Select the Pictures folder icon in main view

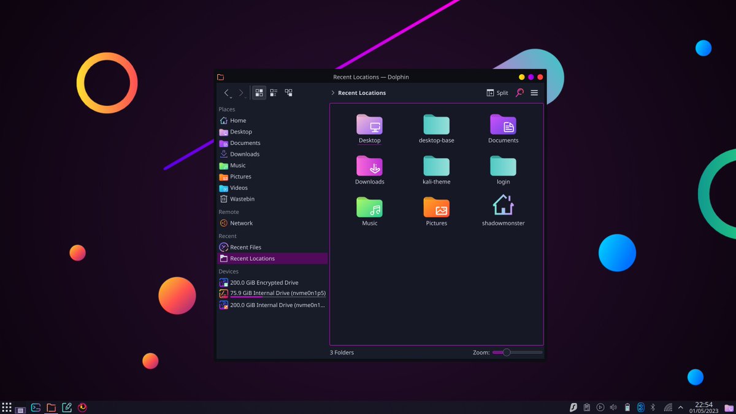click(x=436, y=207)
